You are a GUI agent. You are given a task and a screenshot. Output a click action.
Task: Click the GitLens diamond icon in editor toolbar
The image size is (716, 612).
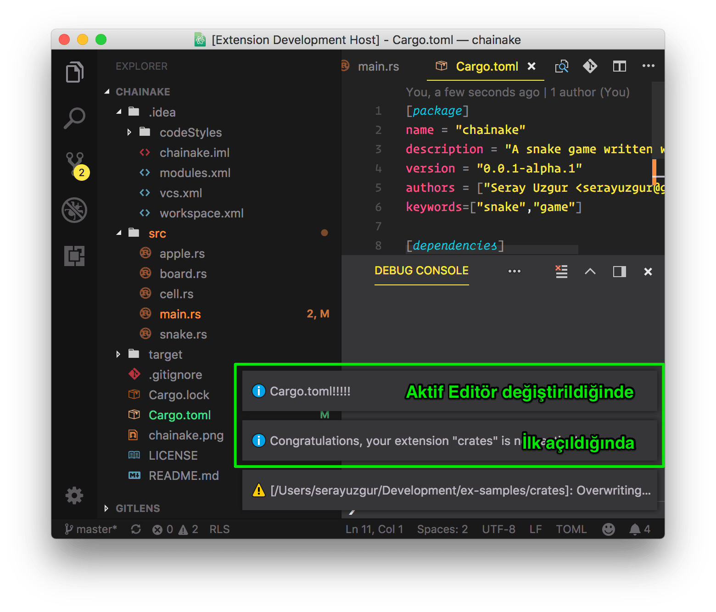[590, 67]
